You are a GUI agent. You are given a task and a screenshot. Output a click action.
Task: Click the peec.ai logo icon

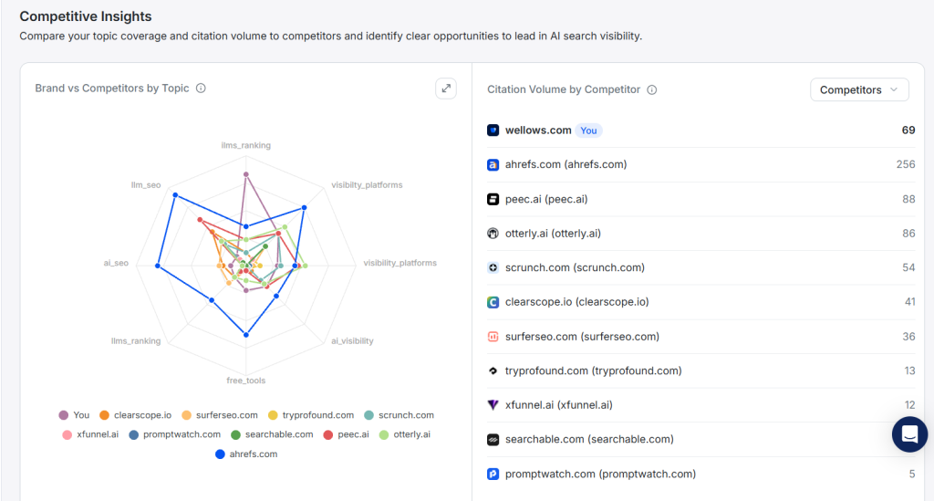click(x=493, y=199)
